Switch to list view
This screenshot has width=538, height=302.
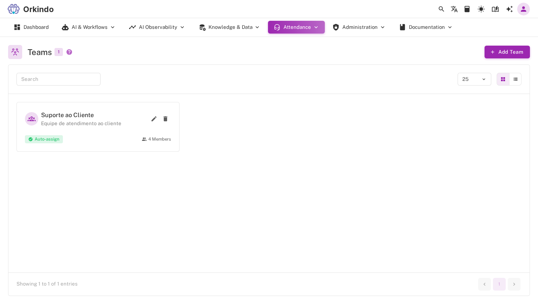point(515,79)
